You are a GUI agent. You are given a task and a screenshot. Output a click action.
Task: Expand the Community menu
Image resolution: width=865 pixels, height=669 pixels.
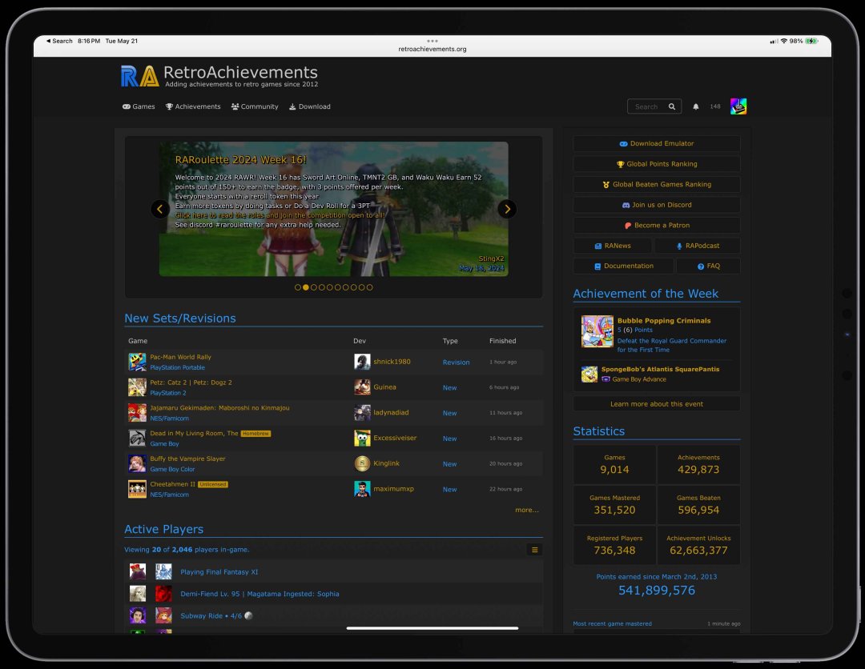(255, 106)
